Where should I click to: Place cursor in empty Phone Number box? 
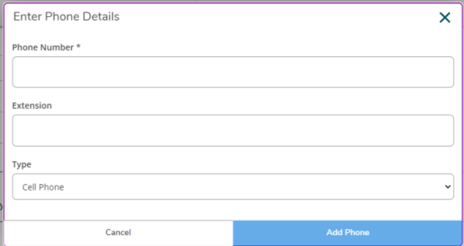(233, 72)
